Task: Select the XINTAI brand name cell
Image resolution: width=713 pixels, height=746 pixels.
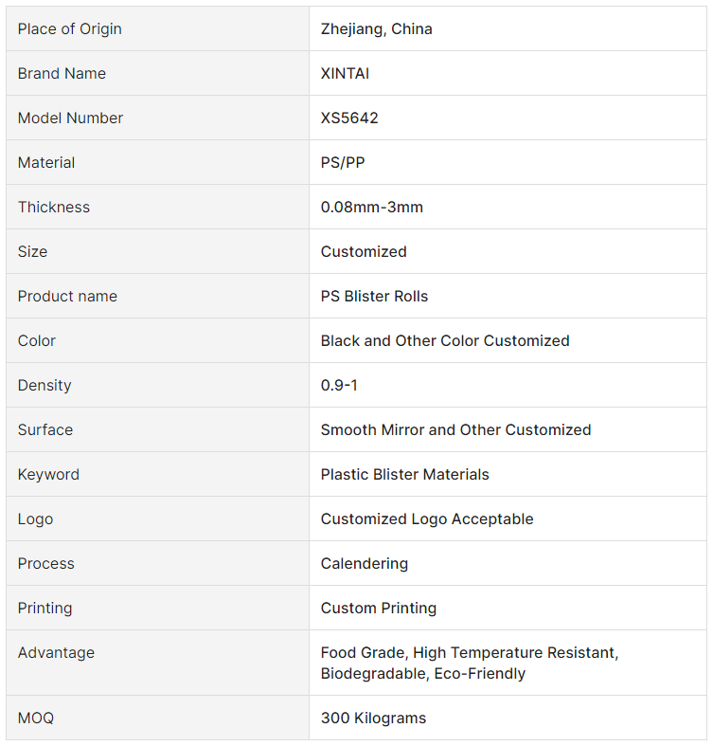Action: [345, 73]
